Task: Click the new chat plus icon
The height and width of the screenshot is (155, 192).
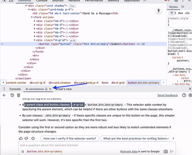Action: coord(4,95)
